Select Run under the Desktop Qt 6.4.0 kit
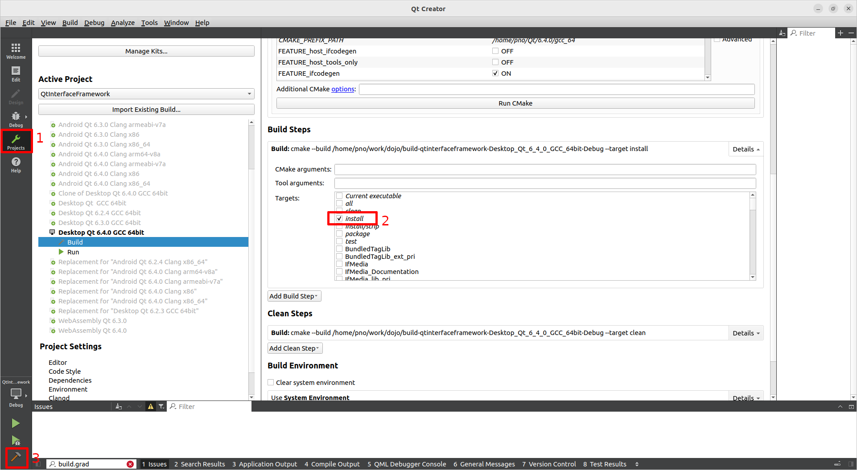 point(73,252)
